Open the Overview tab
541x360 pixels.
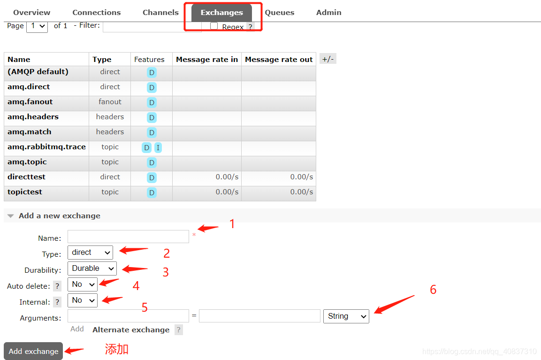tap(31, 12)
